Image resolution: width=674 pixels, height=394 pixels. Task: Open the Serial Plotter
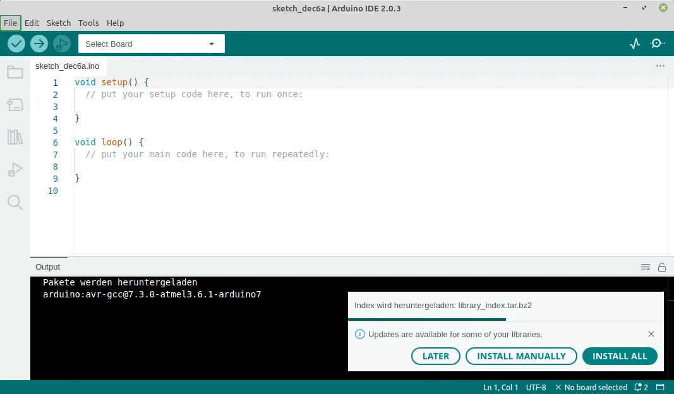click(x=635, y=44)
